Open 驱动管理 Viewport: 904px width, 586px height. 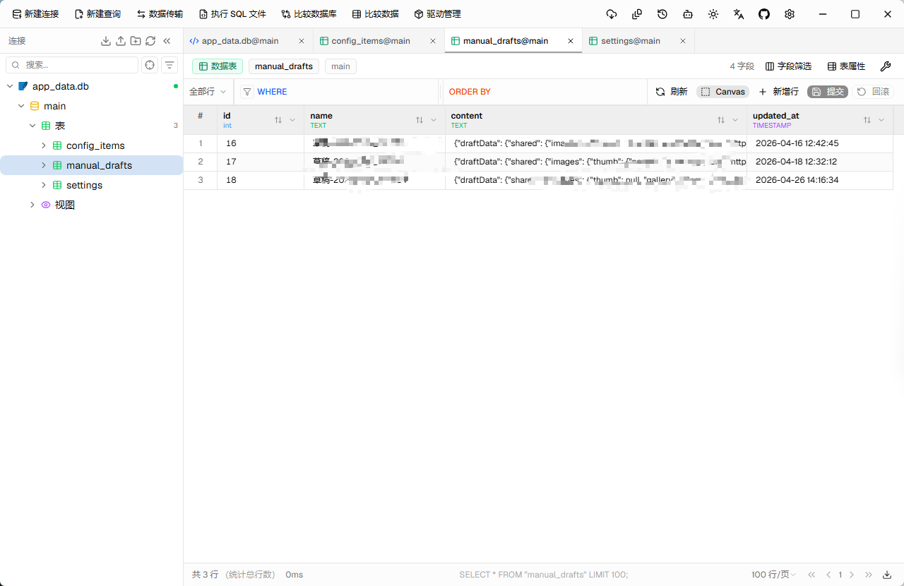click(437, 14)
